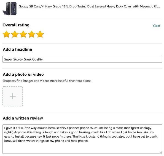Click the empty area of the review box
The image size is (164, 156).
pos(82,148)
